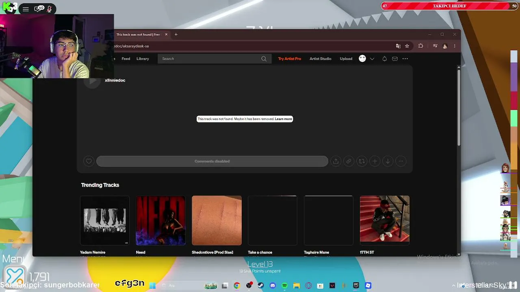Open the Take a chance artwork
Screen dimensions: 520x292
click(x=273, y=221)
